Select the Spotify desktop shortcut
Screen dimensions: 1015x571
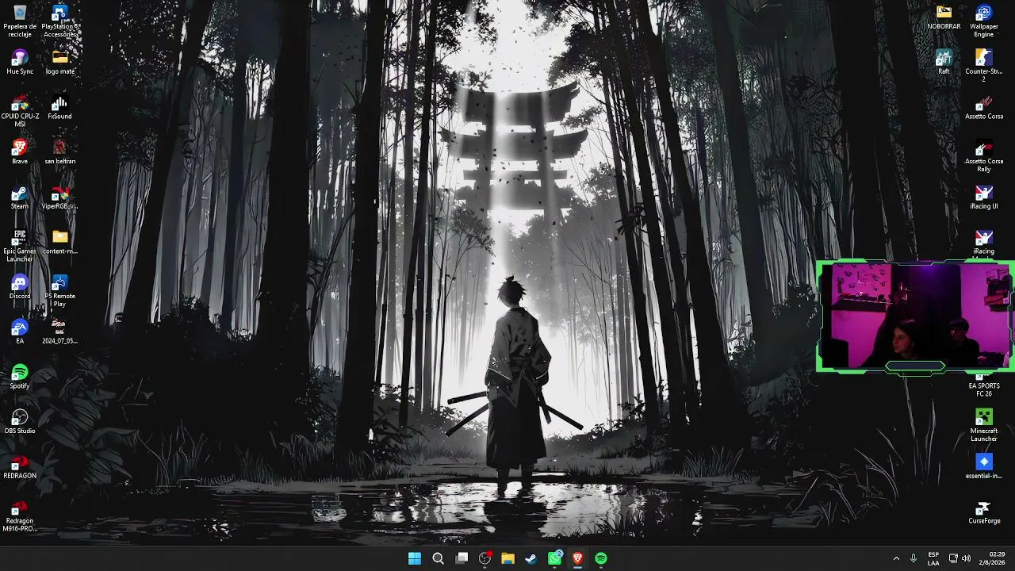20,377
